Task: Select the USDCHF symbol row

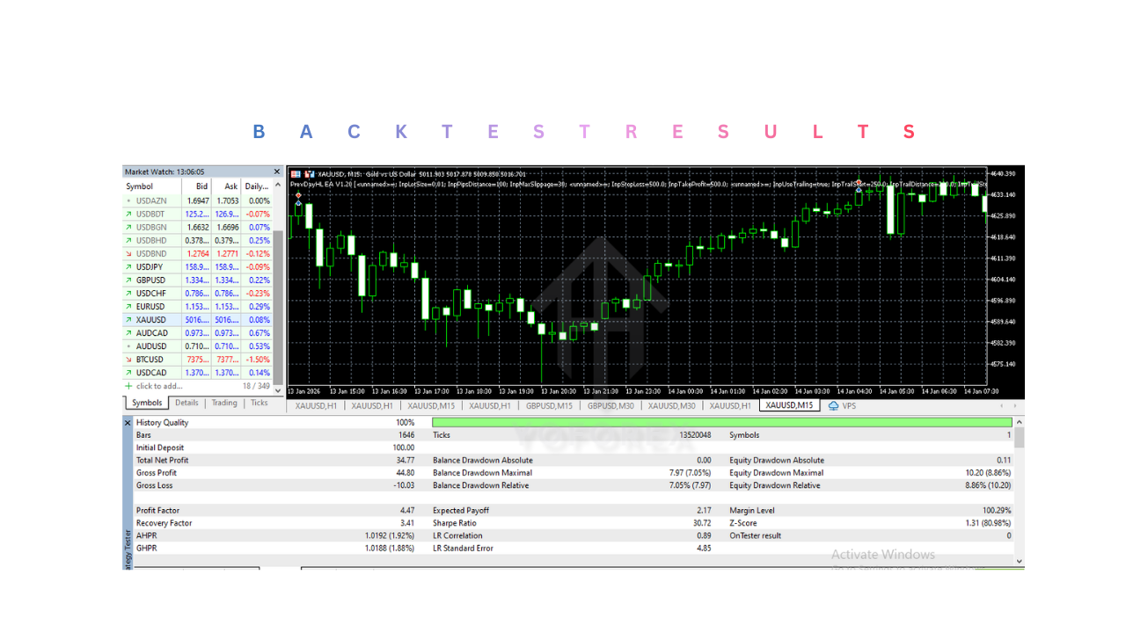Action: tap(198, 293)
